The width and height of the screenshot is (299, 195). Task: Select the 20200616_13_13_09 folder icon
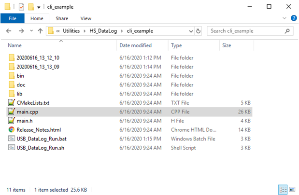[x=12, y=67]
